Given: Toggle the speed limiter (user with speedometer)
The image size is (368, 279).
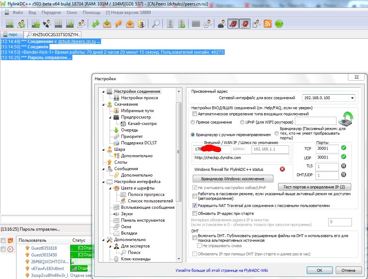Looking at the screenshot, I should (x=222, y=24).
